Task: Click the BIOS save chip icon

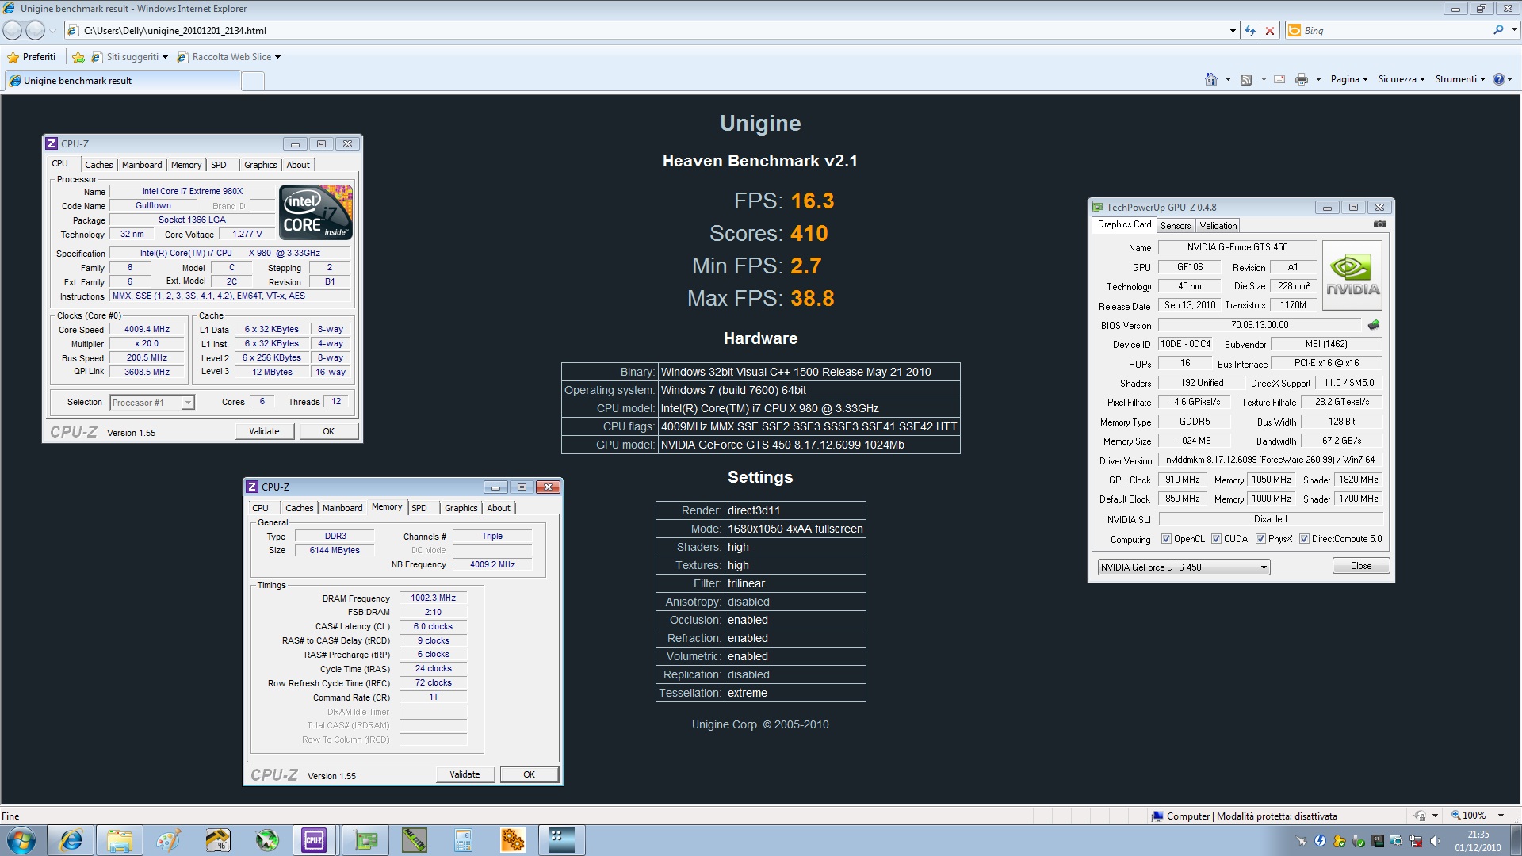Action: 1374,325
